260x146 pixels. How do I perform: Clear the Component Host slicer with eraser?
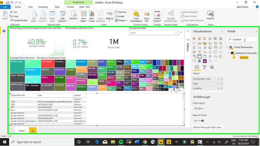tap(181, 32)
